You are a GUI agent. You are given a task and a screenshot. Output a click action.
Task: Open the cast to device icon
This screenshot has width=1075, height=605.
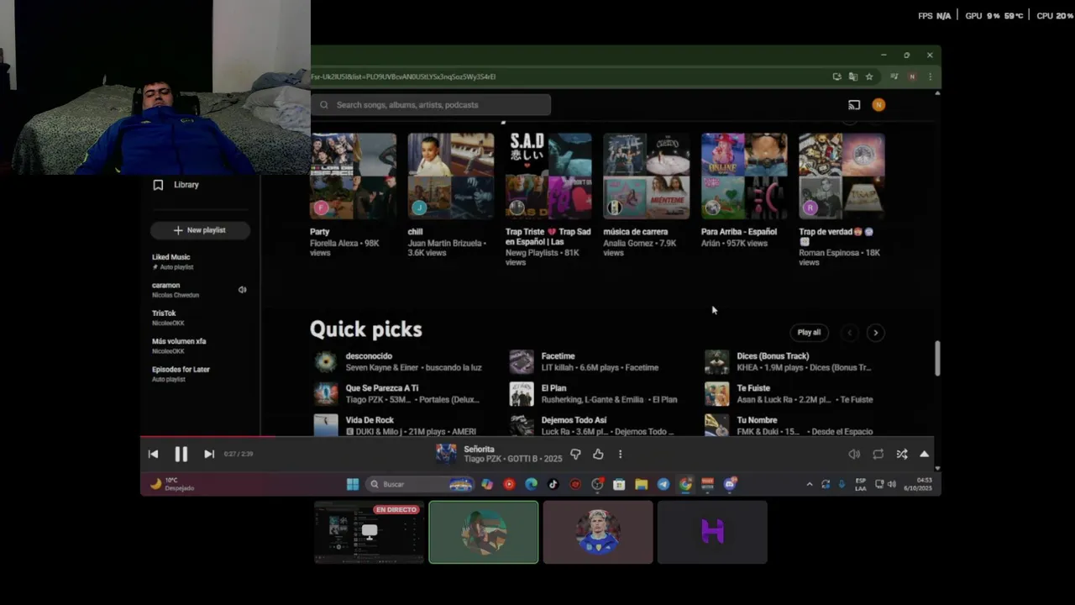tap(854, 105)
